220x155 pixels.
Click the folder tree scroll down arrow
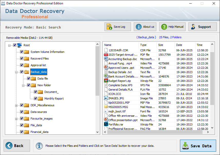tap(98, 132)
